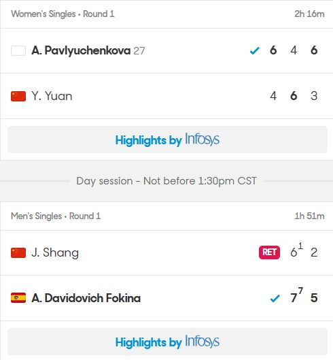Click the blank flag beside A. Pavlyuchenkova

(x=18, y=51)
